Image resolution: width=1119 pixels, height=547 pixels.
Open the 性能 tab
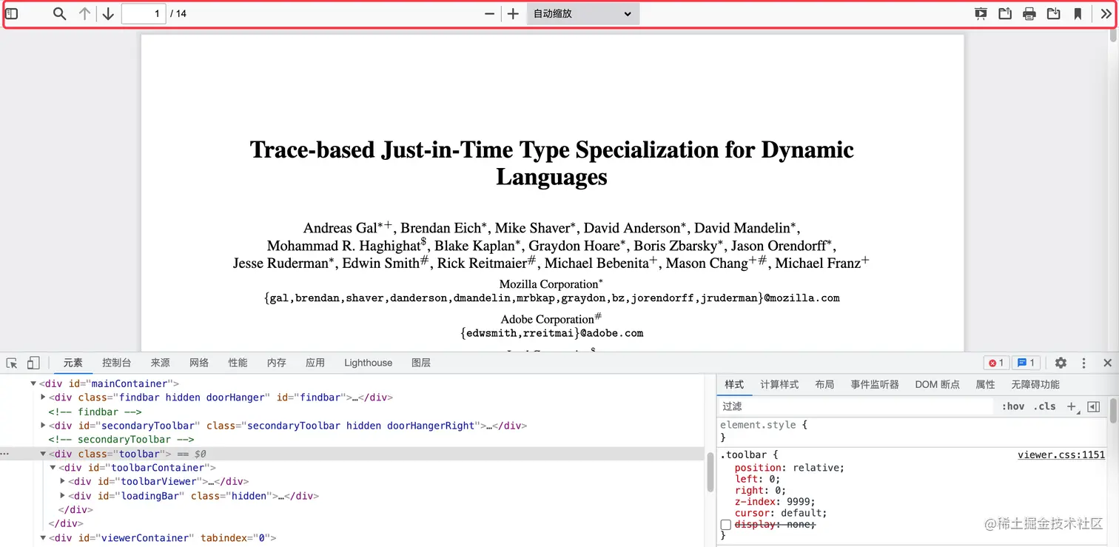tap(238, 363)
